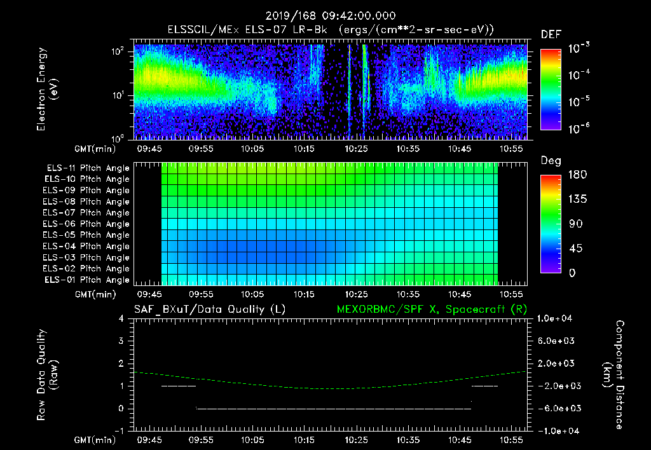Click the ELS-01 Pitch Angle row label
The width and height of the screenshot is (651, 450).
pos(87,280)
